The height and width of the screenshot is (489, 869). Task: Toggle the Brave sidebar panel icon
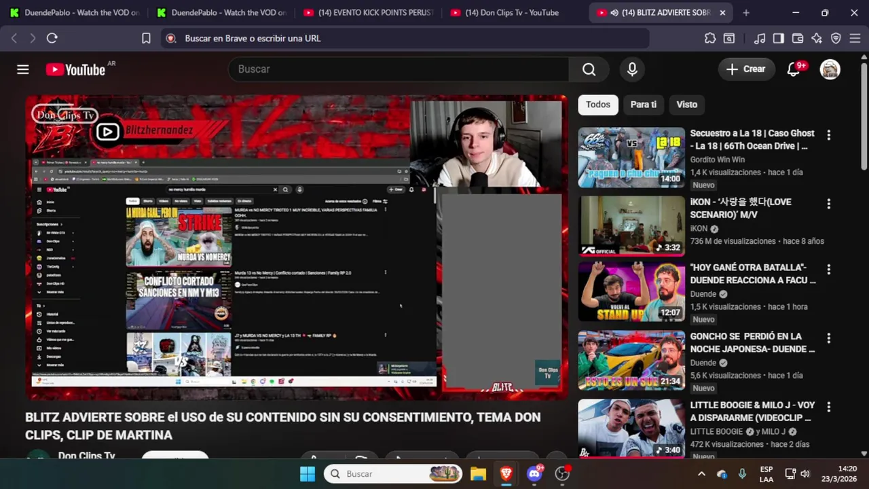coord(779,38)
